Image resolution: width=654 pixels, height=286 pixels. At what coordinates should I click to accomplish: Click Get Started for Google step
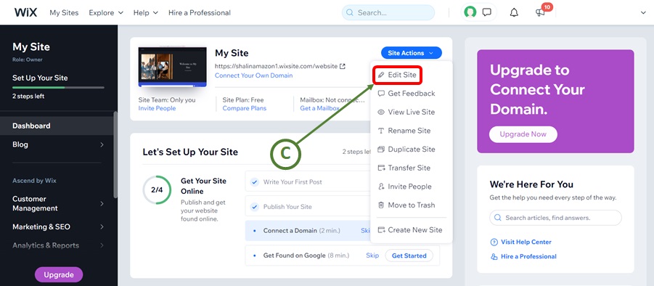[409, 256]
